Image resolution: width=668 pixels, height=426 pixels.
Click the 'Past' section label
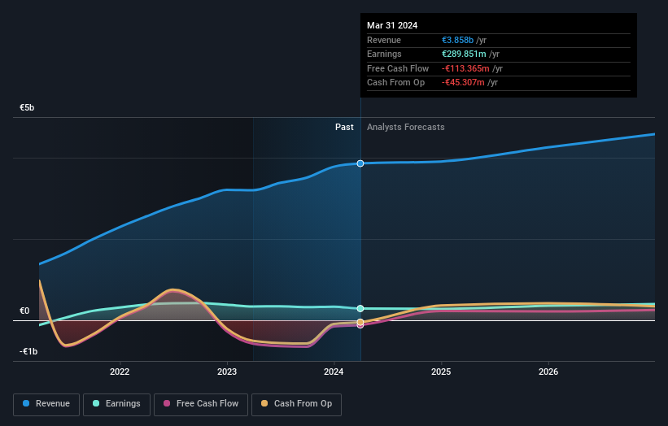(344, 127)
